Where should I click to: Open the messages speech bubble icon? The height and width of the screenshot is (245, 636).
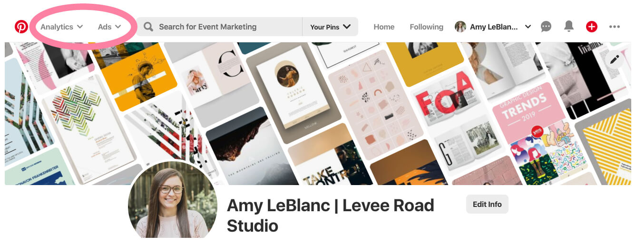[x=546, y=27]
